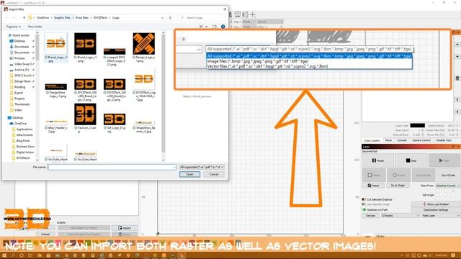Home the laser head
Screen dimensions: 461x259
(373, 186)
